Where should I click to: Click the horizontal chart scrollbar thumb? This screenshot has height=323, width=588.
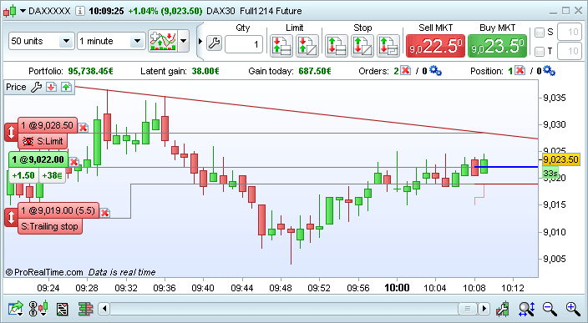pos(468,309)
